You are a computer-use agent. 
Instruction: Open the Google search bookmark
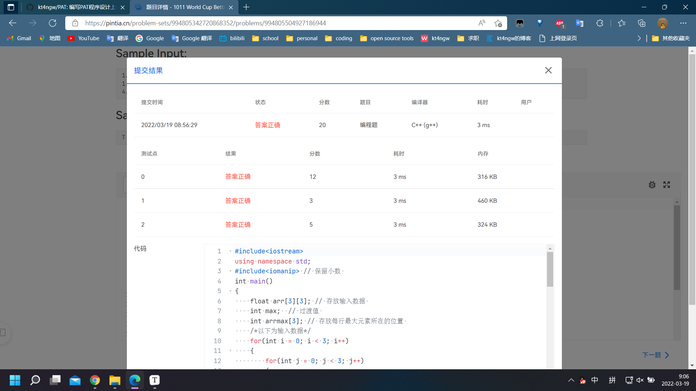pos(150,38)
